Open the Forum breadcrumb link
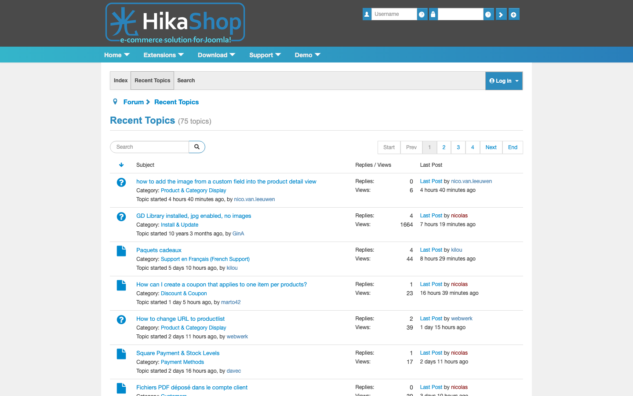Viewport: 633px width, 396px height. pos(134,102)
